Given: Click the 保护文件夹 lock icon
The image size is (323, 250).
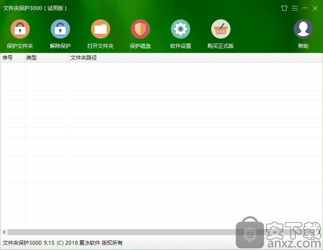Looking at the screenshot, I should (20, 29).
